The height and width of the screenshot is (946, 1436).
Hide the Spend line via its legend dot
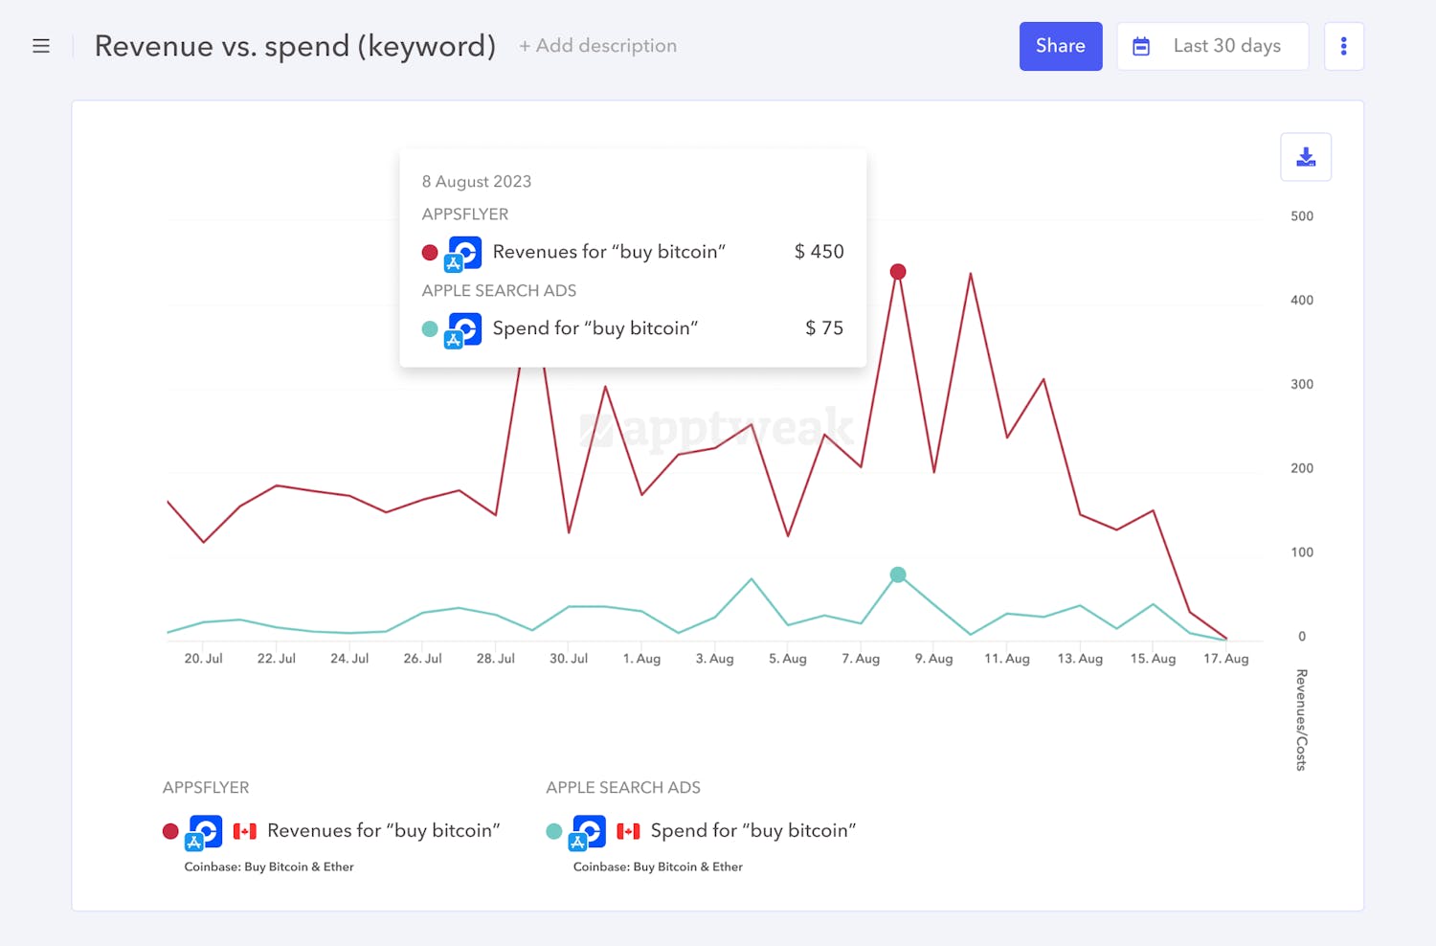pos(553,831)
